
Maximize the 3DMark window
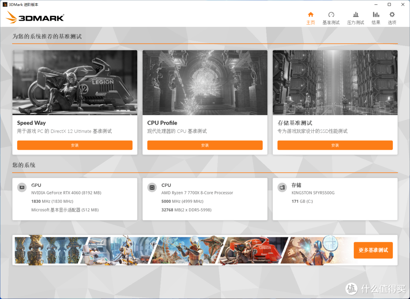tap(389, 5)
